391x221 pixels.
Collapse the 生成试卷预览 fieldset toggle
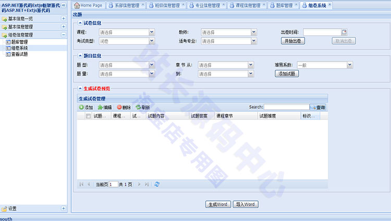[x=79, y=88]
